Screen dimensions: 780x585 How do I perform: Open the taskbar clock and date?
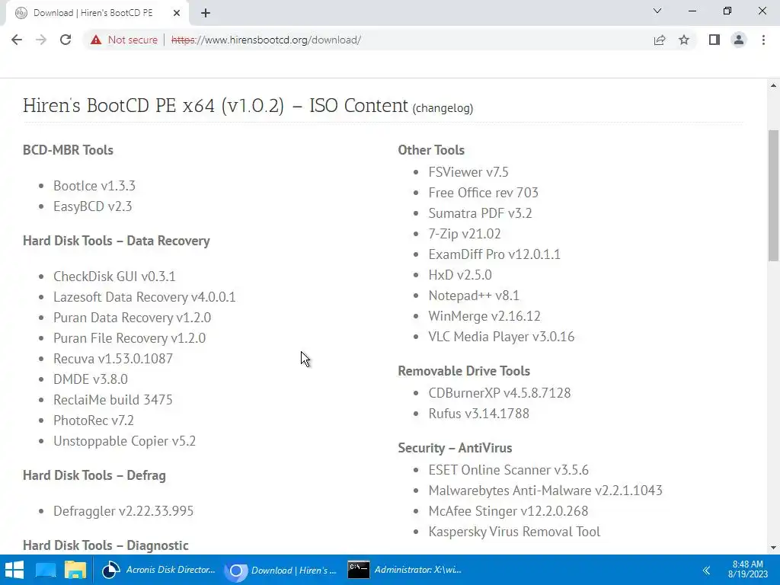(x=748, y=570)
